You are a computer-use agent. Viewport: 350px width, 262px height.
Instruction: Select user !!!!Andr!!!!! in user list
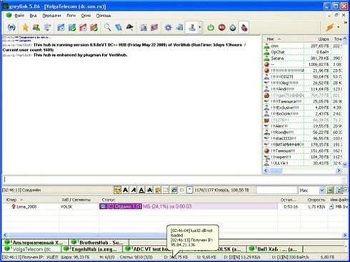coord(302,89)
